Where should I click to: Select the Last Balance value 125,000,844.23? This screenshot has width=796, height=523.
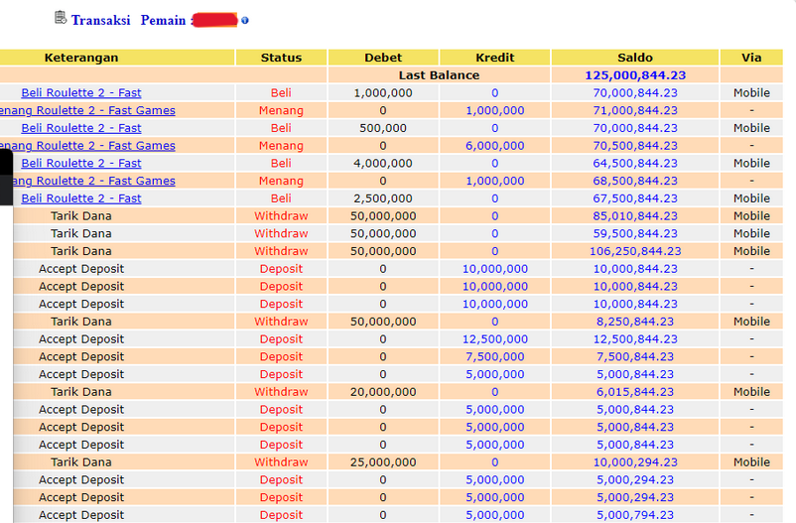point(635,75)
